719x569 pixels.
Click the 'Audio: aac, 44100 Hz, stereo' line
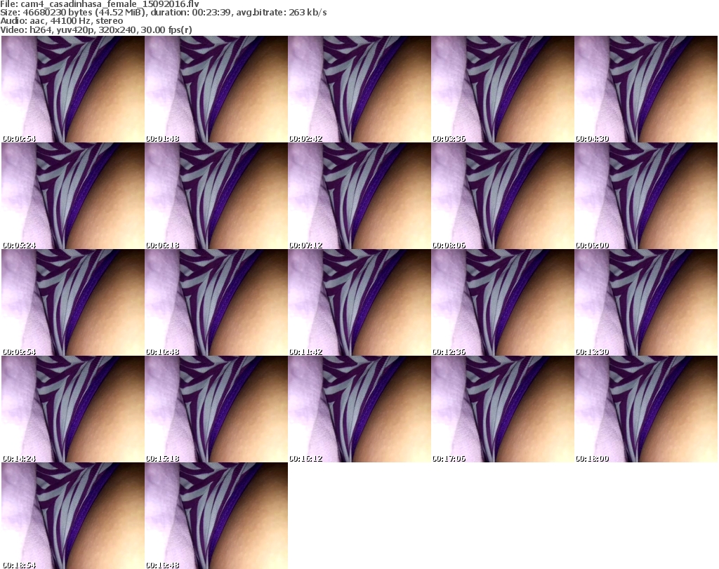coord(62,21)
